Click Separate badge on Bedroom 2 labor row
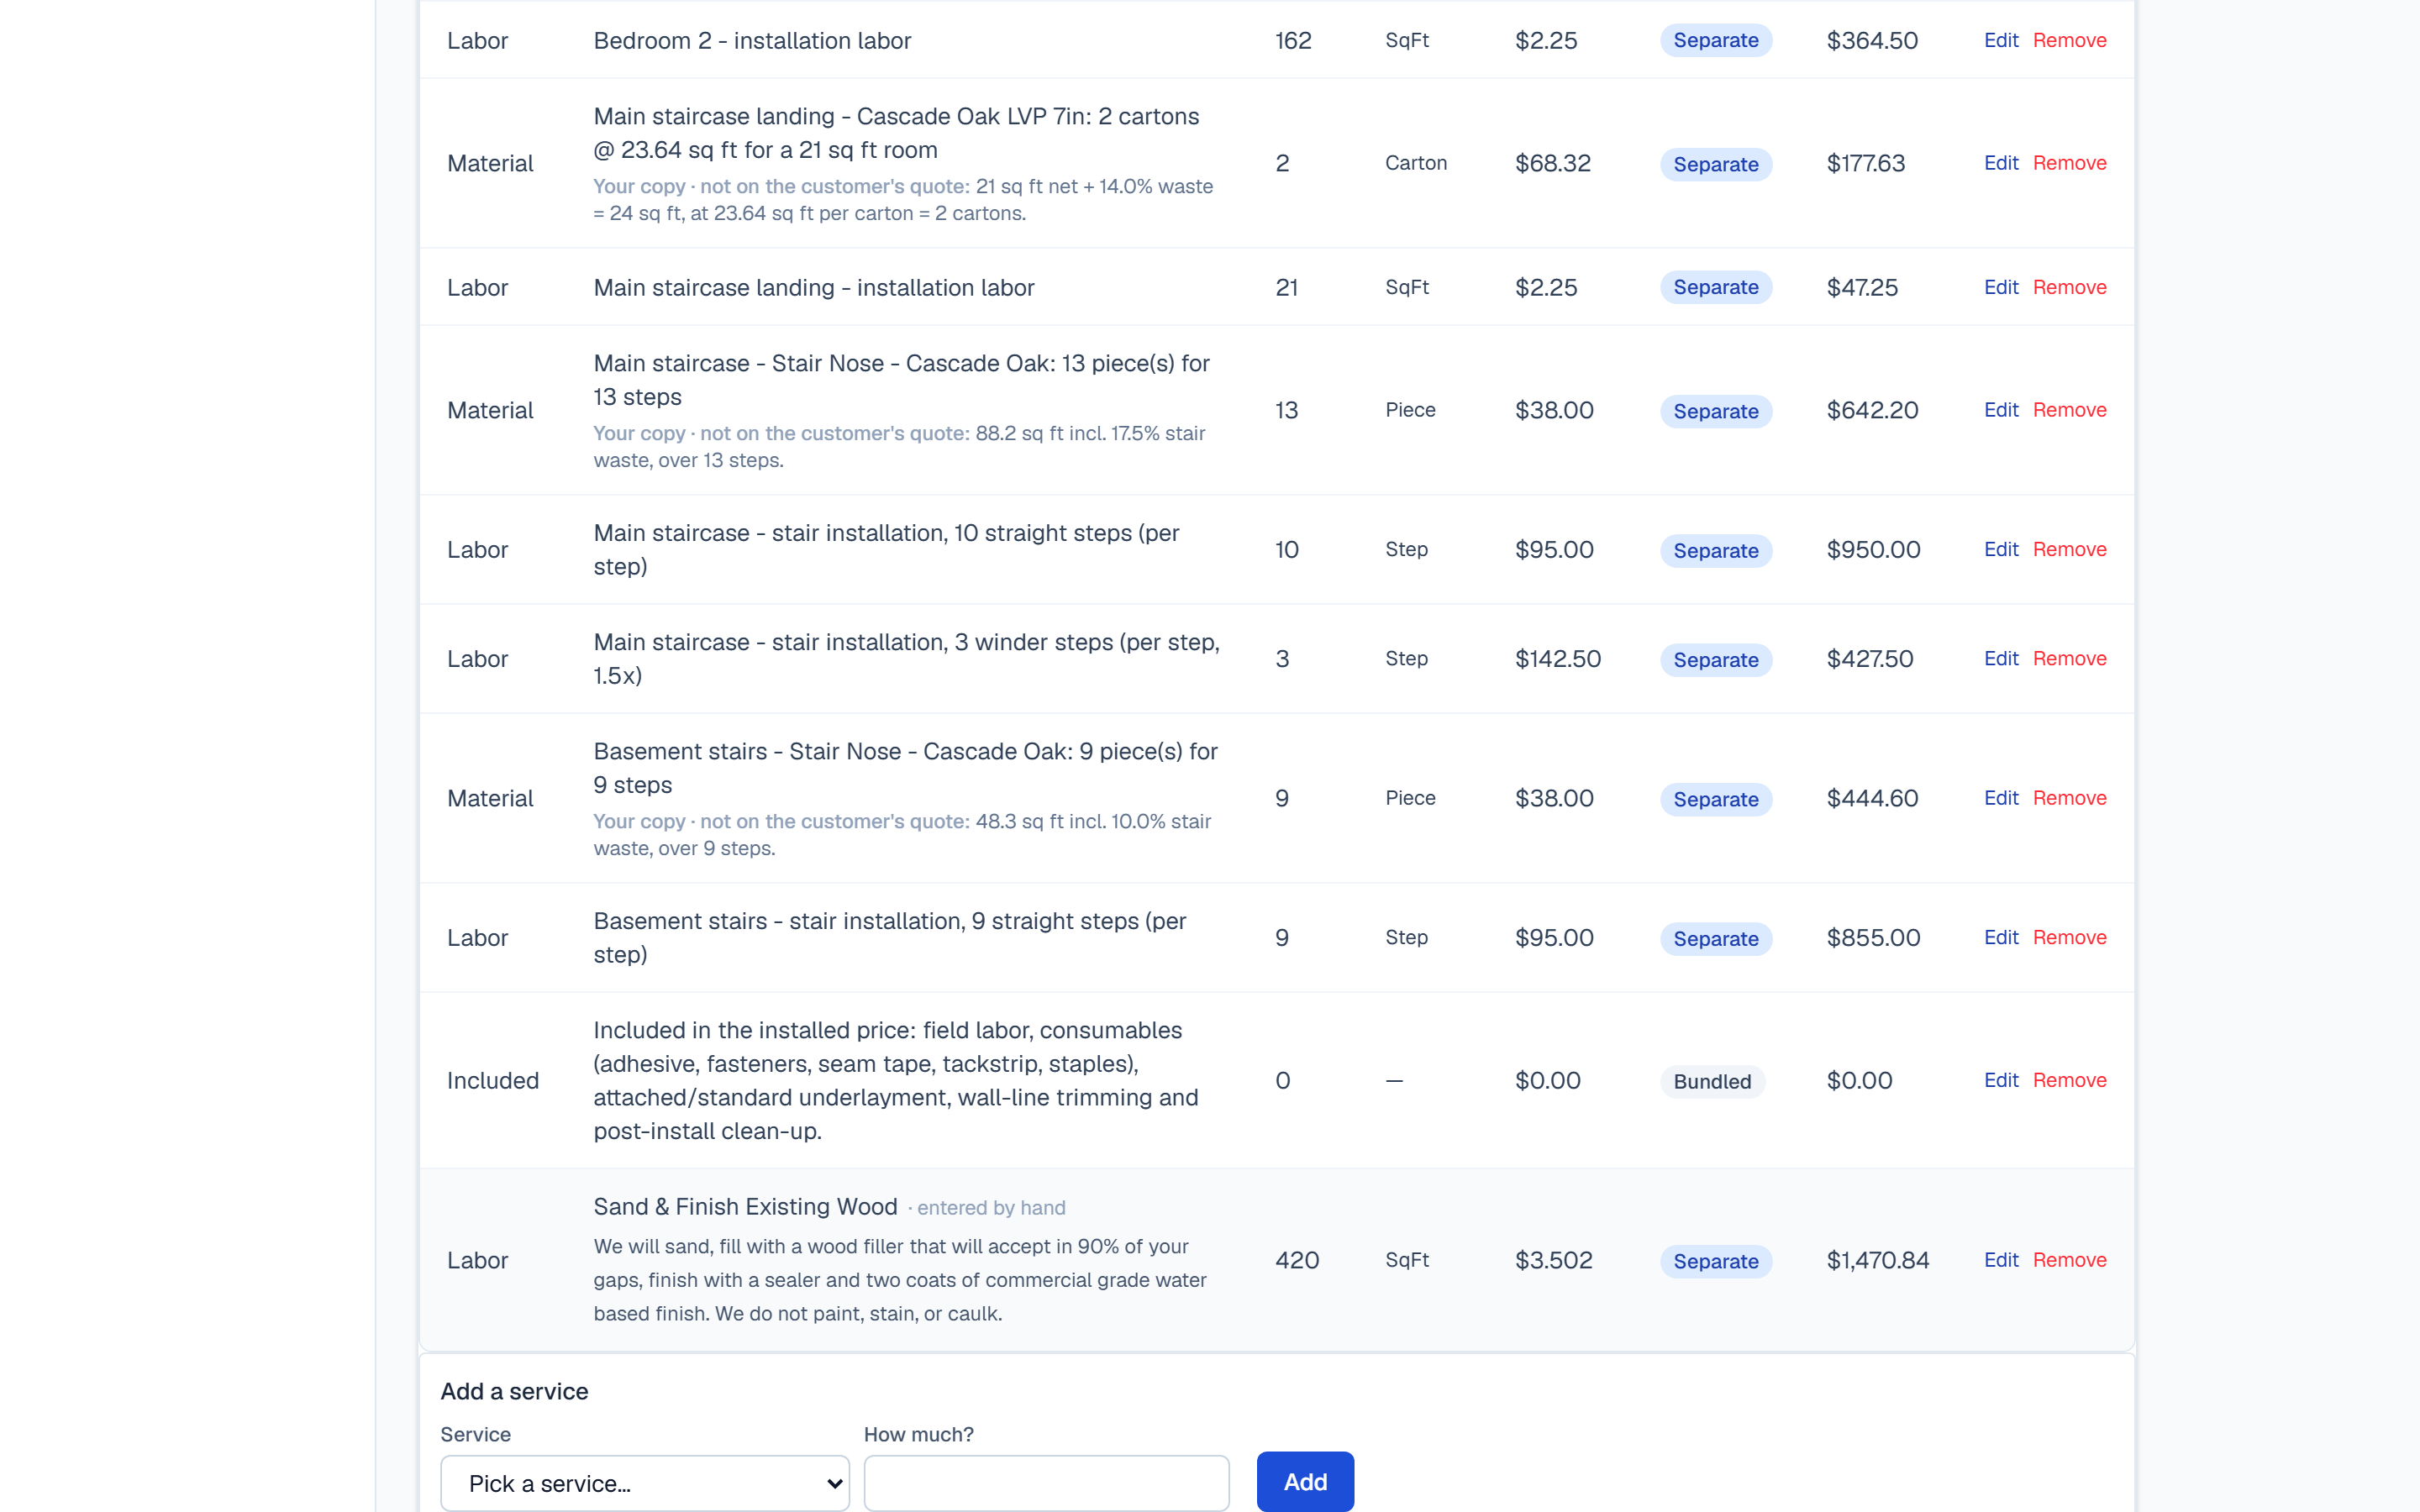This screenshot has width=2420, height=1512. coord(1716,41)
